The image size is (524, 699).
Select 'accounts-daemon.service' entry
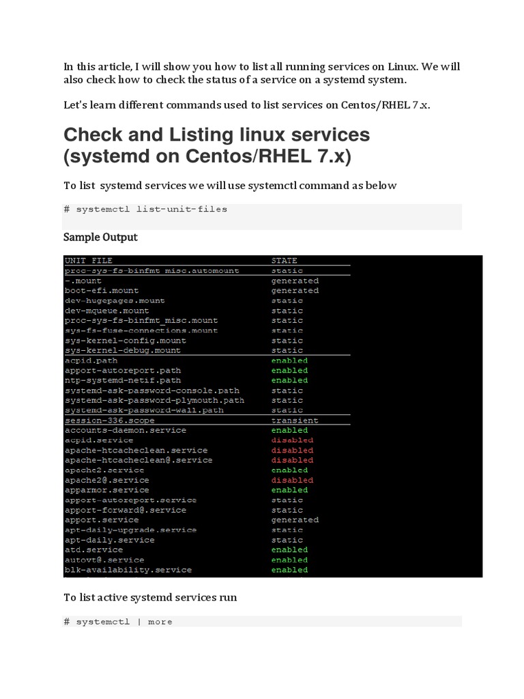126,430
